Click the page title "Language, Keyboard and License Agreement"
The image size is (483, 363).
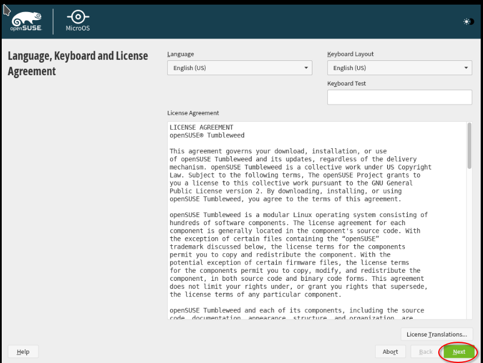pos(78,64)
